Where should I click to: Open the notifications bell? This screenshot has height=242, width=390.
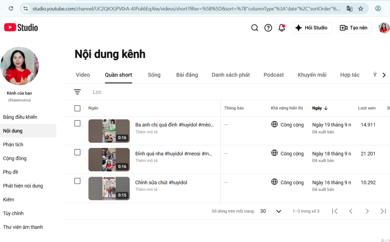pyautogui.click(x=281, y=28)
